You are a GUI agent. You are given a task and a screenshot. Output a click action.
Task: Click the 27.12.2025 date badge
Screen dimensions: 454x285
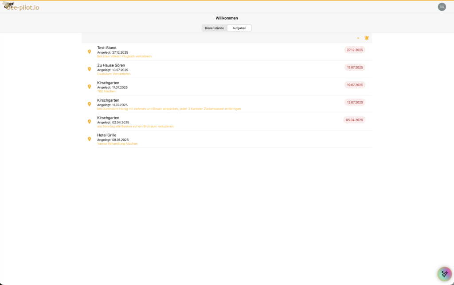[354, 50]
